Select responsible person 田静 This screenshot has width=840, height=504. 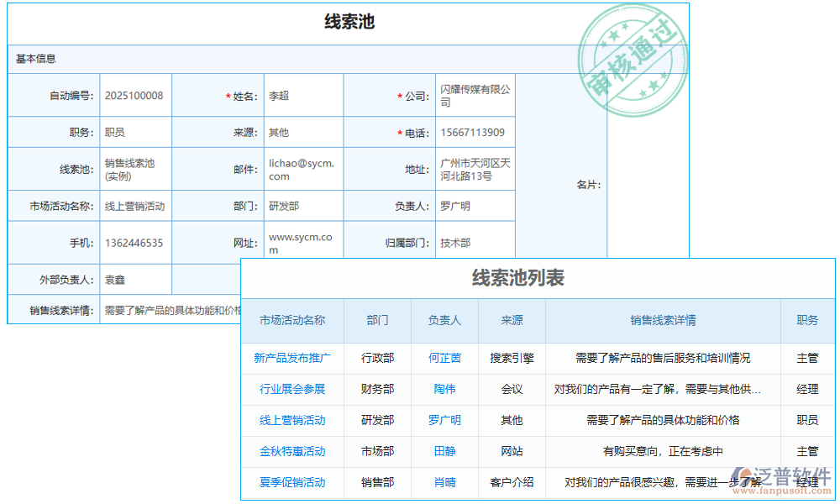pos(445,452)
